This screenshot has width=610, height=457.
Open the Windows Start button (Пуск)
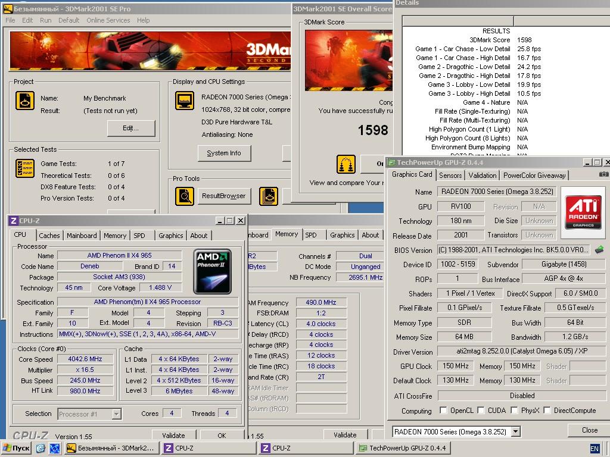pos(16,448)
